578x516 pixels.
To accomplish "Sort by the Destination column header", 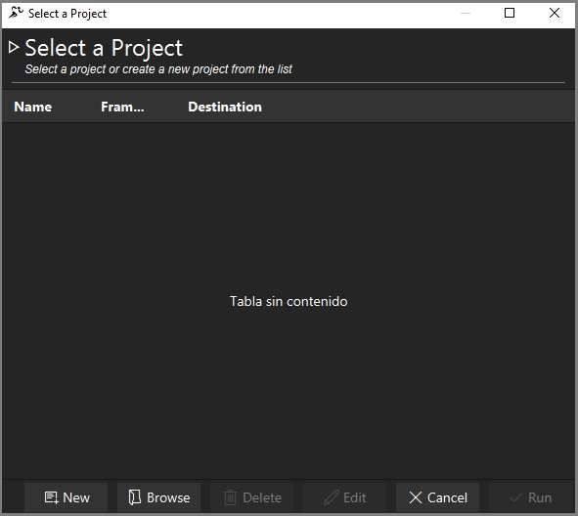I will 225,107.
